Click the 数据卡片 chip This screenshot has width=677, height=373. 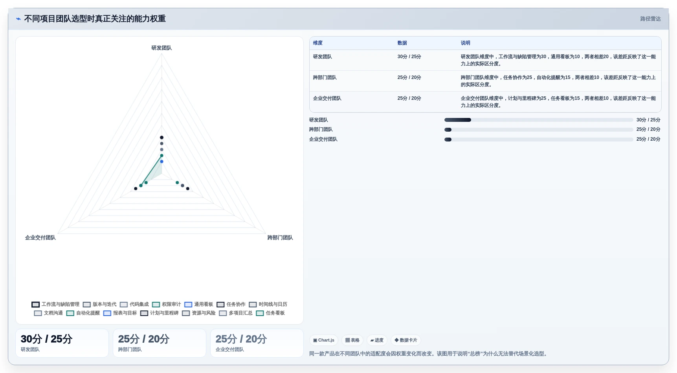point(406,340)
